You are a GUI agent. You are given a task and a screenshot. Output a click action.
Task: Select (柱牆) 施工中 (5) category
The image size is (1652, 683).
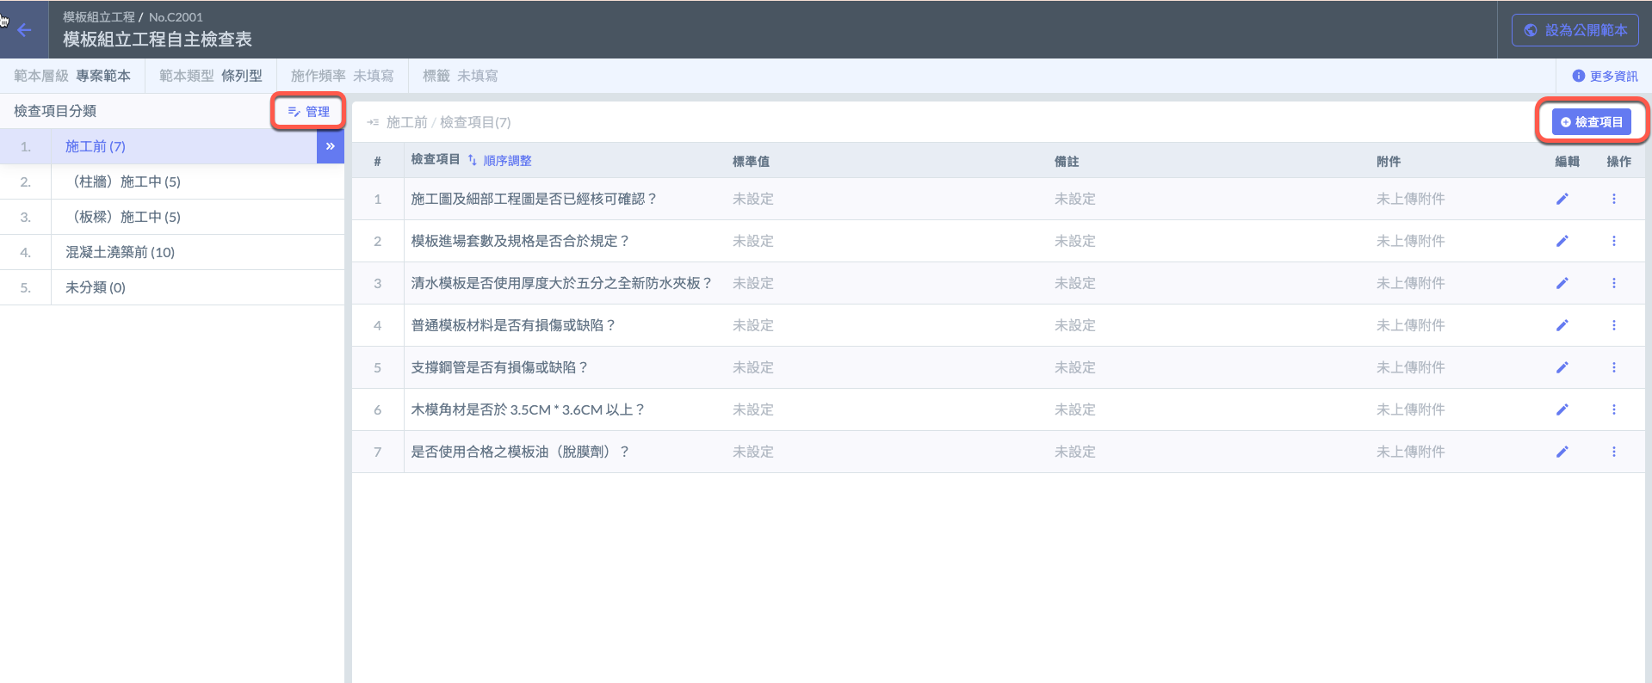(x=127, y=182)
